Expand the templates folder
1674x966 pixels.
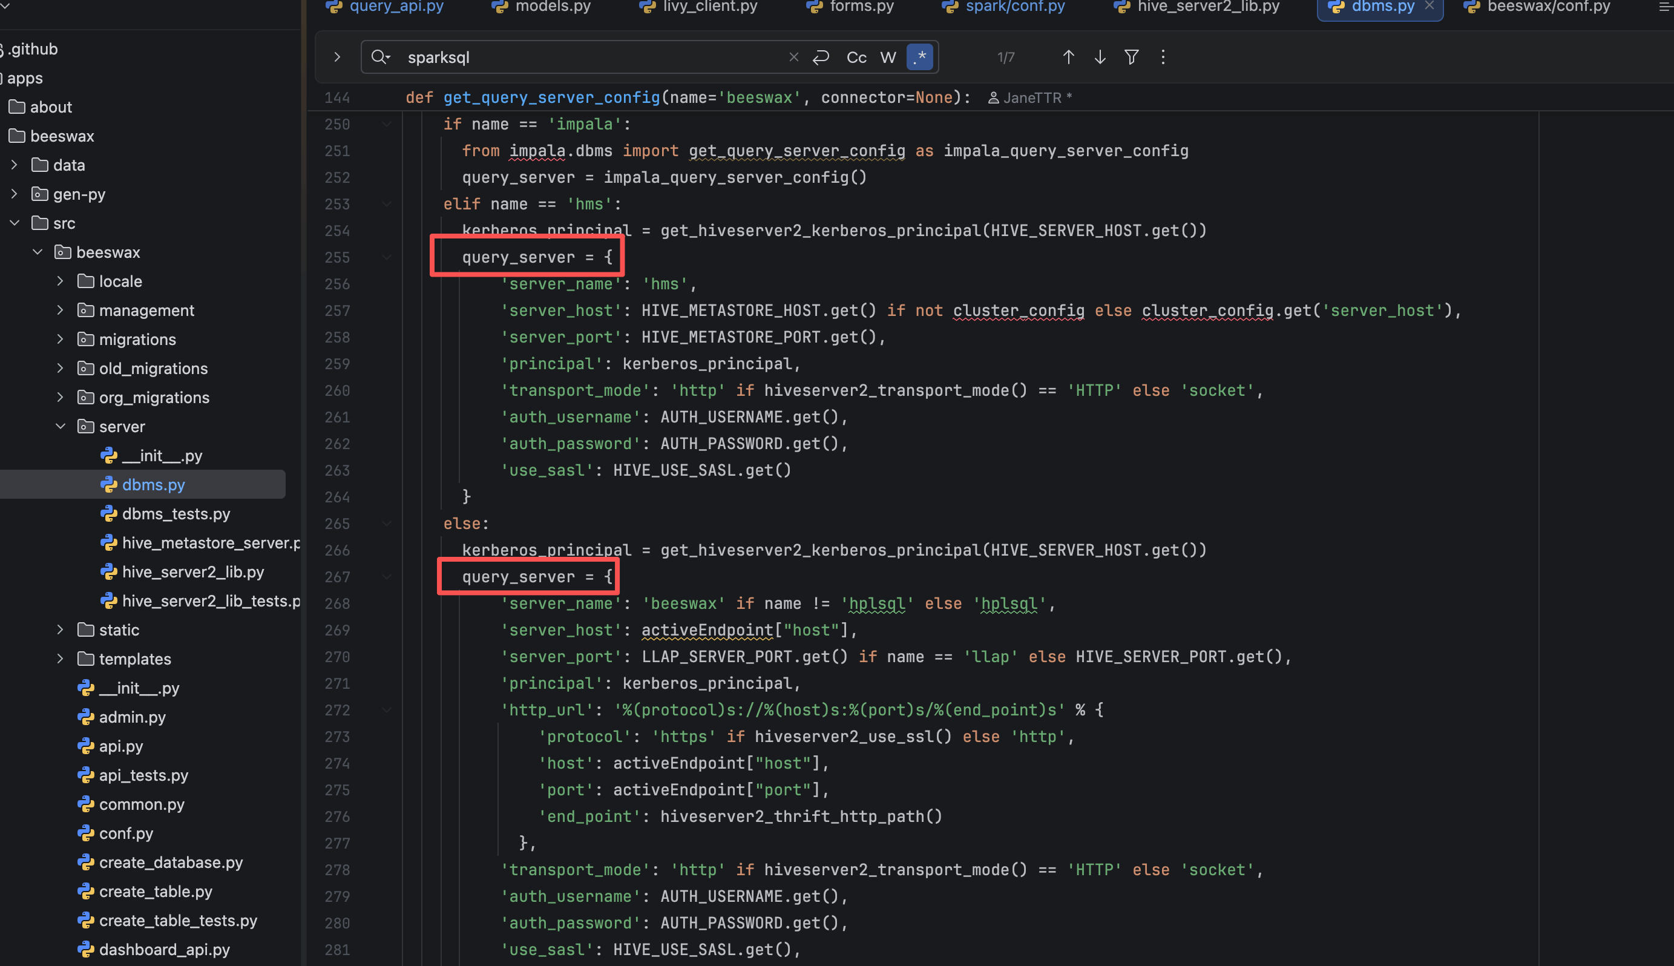pos(61,659)
